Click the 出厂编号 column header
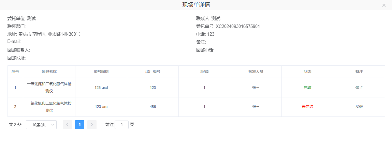Screen dimensions: 392x141 153,72
